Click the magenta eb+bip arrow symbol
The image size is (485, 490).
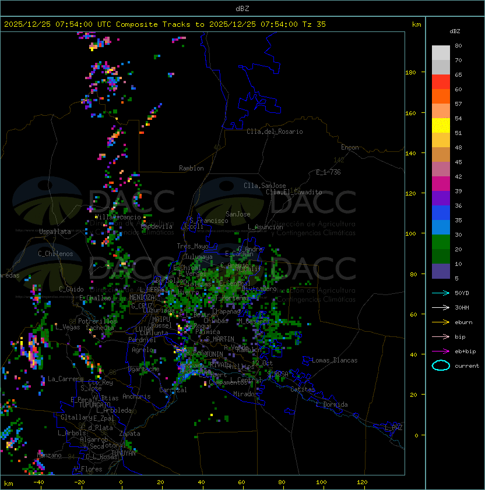[x=441, y=351]
